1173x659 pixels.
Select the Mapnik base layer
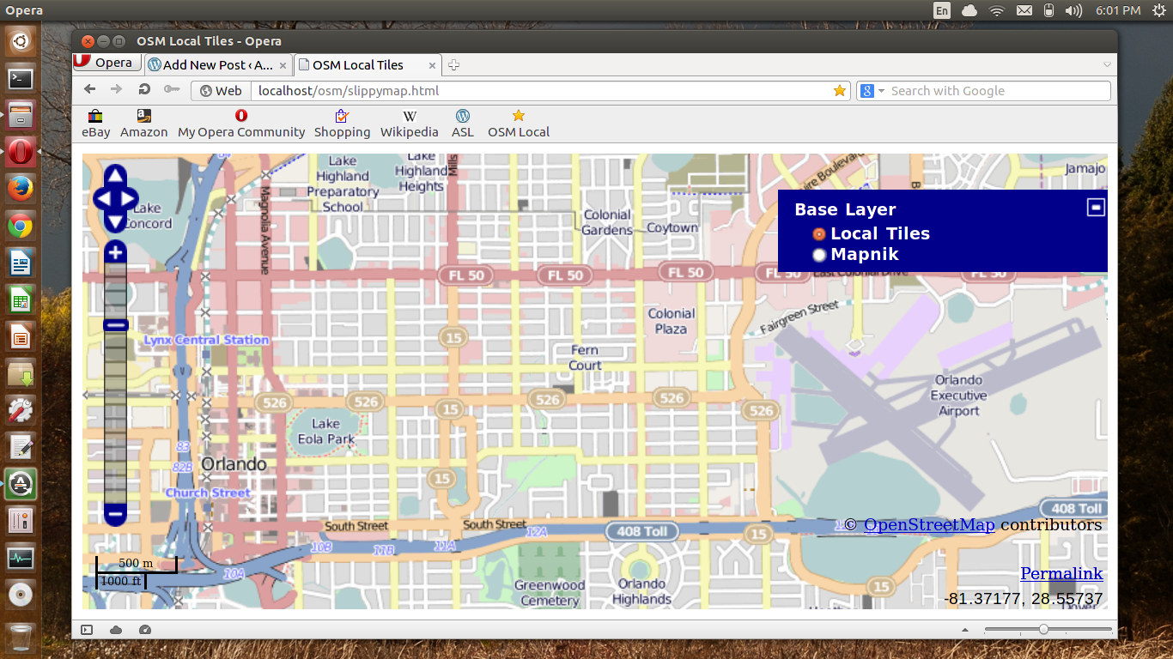(819, 254)
